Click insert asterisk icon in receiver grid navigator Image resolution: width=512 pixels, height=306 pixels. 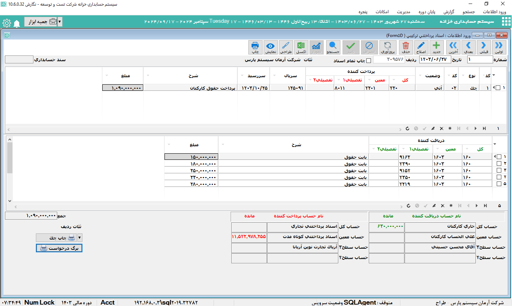tap(451, 206)
